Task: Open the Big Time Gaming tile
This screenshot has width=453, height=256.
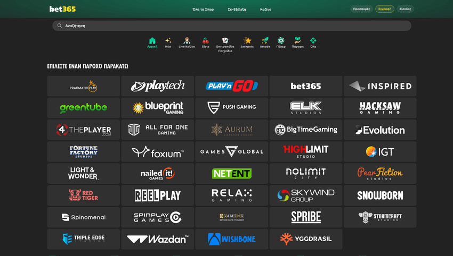Action: [306, 130]
